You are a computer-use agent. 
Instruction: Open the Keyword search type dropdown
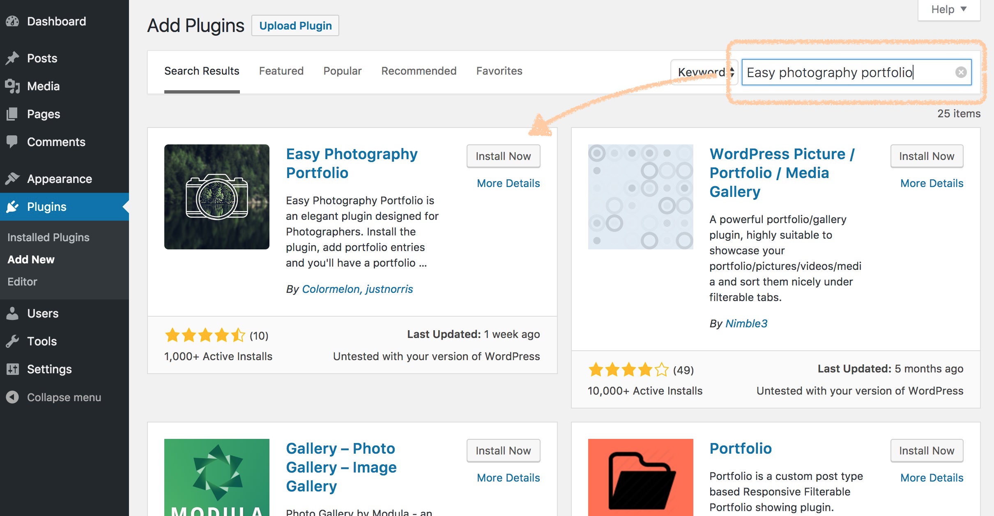click(x=704, y=72)
